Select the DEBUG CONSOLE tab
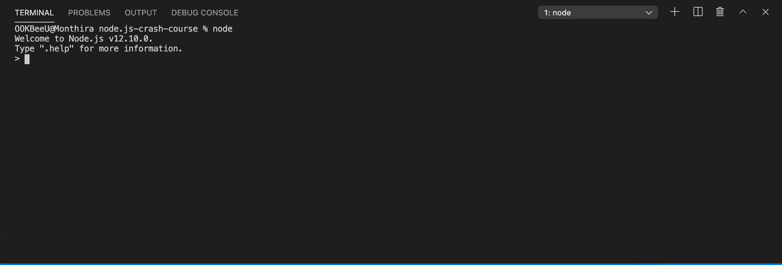 click(204, 13)
